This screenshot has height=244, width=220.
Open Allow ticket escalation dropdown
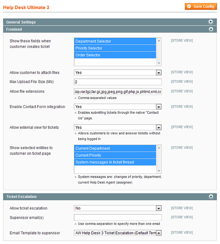click(118, 208)
